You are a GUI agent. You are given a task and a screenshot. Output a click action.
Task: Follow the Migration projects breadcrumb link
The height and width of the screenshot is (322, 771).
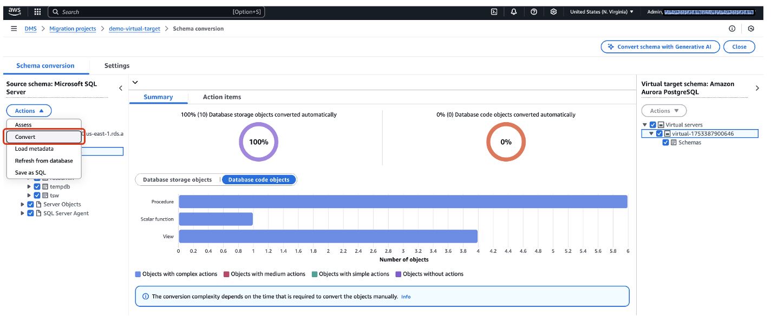(x=73, y=29)
